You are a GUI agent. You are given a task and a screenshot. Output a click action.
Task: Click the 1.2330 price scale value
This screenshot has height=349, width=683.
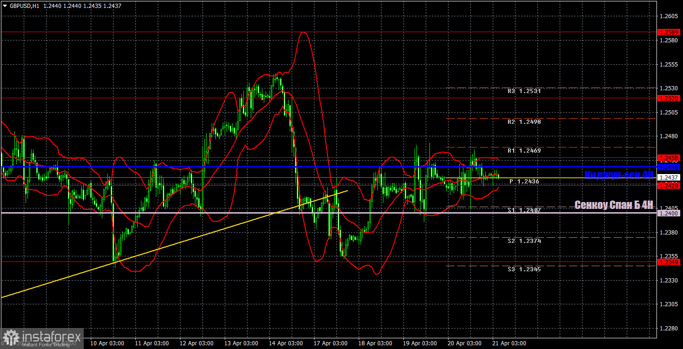point(669,280)
